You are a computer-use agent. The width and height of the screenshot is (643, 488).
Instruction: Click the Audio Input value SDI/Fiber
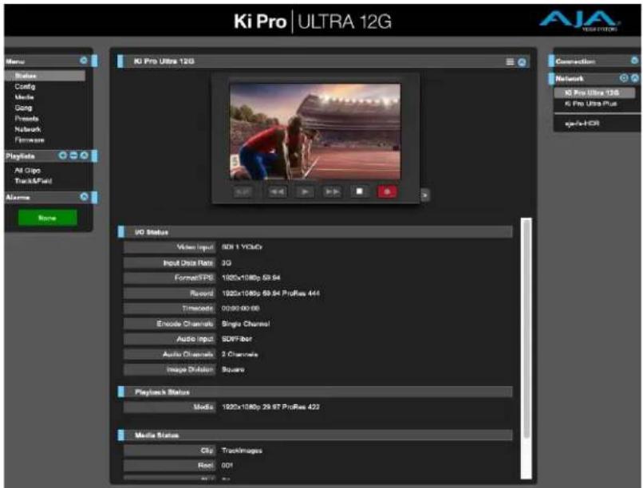click(237, 339)
